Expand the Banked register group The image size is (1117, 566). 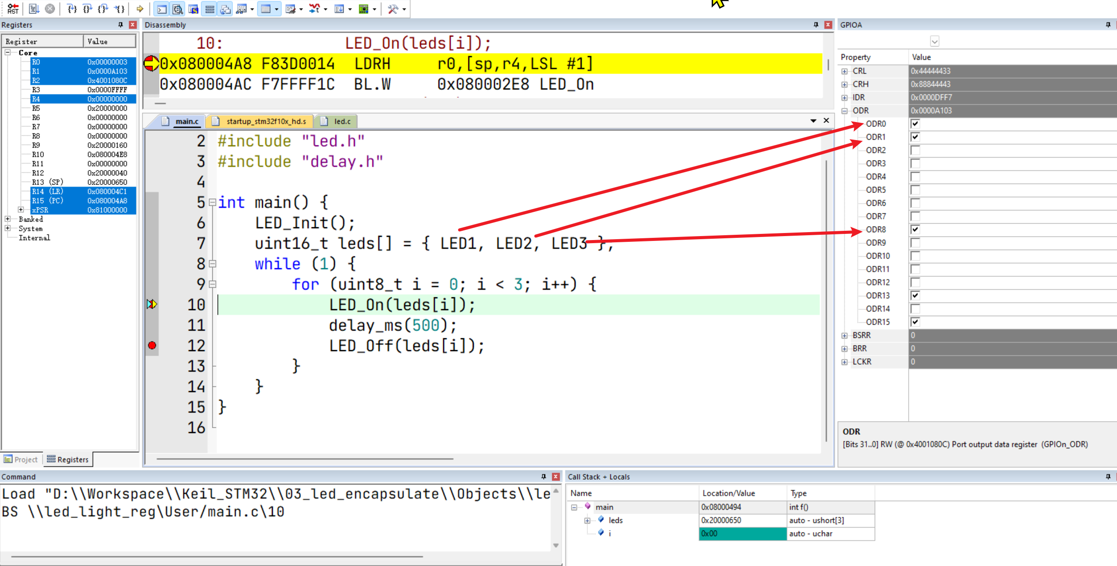(x=7, y=219)
